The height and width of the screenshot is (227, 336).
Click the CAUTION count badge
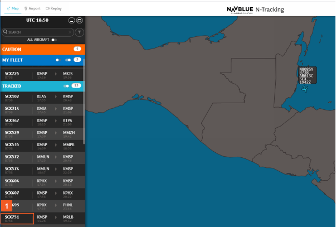click(77, 49)
